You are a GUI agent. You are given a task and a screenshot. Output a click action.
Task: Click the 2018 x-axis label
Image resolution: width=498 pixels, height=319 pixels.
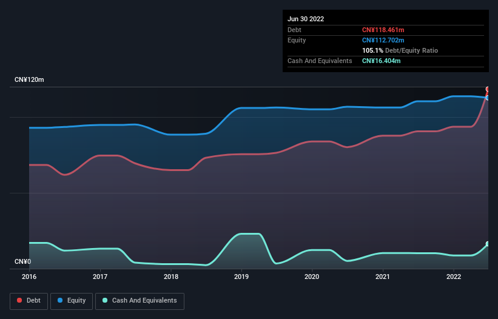pyautogui.click(x=171, y=277)
